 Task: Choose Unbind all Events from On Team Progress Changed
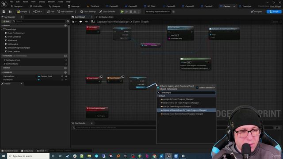pyautogui.click(x=185, y=110)
